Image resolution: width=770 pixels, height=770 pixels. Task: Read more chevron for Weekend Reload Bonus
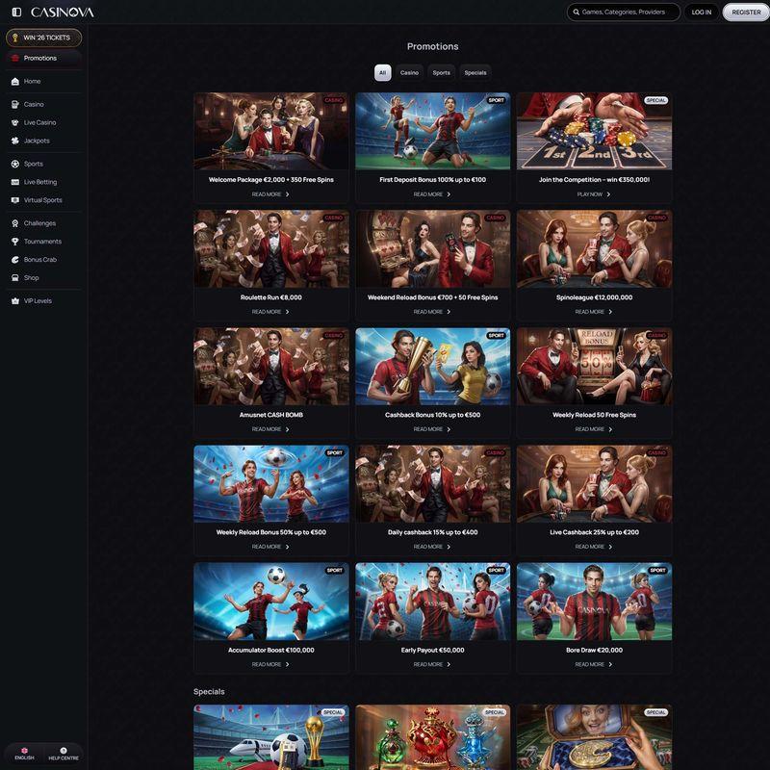[x=449, y=312]
